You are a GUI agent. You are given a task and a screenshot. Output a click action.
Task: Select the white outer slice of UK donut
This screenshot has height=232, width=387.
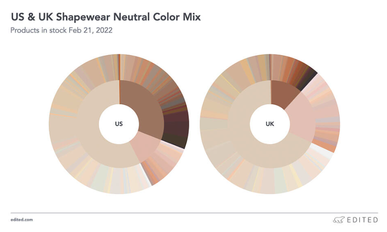[x=324, y=155]
